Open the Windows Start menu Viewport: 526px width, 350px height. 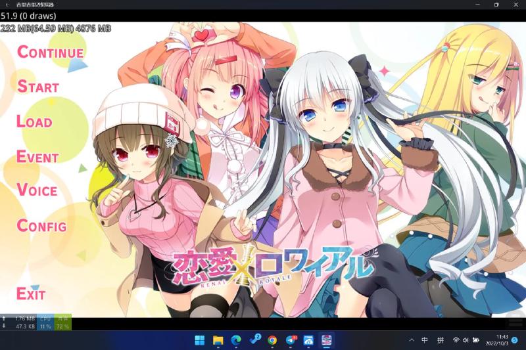200,340
